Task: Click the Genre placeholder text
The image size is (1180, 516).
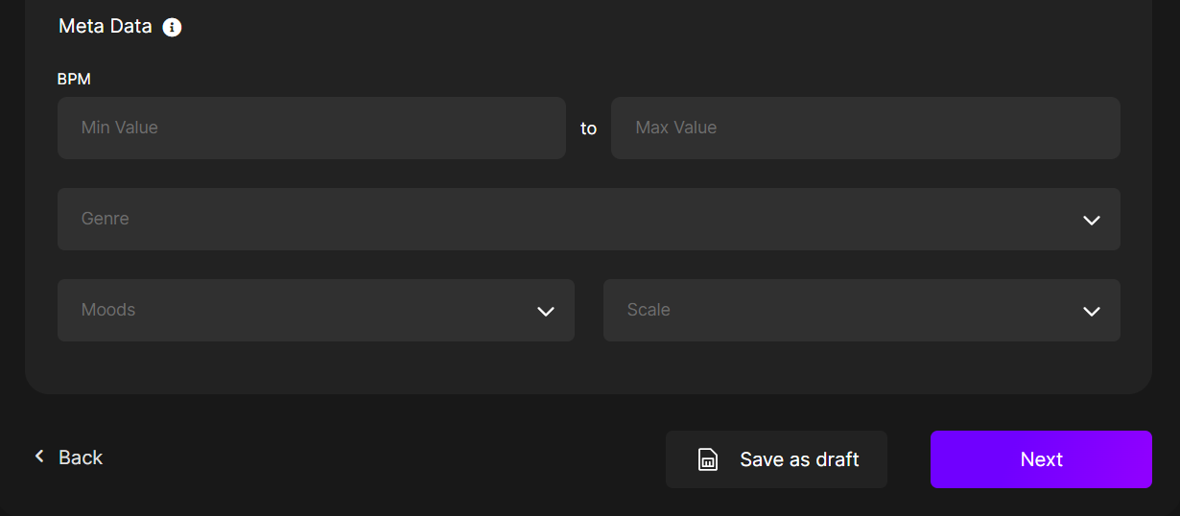Action: tap(106, 219)
